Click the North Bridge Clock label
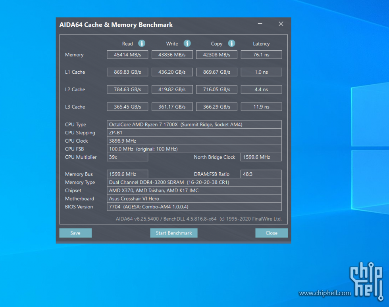Screen dimensions: 389x307 [x=215, y=157]
